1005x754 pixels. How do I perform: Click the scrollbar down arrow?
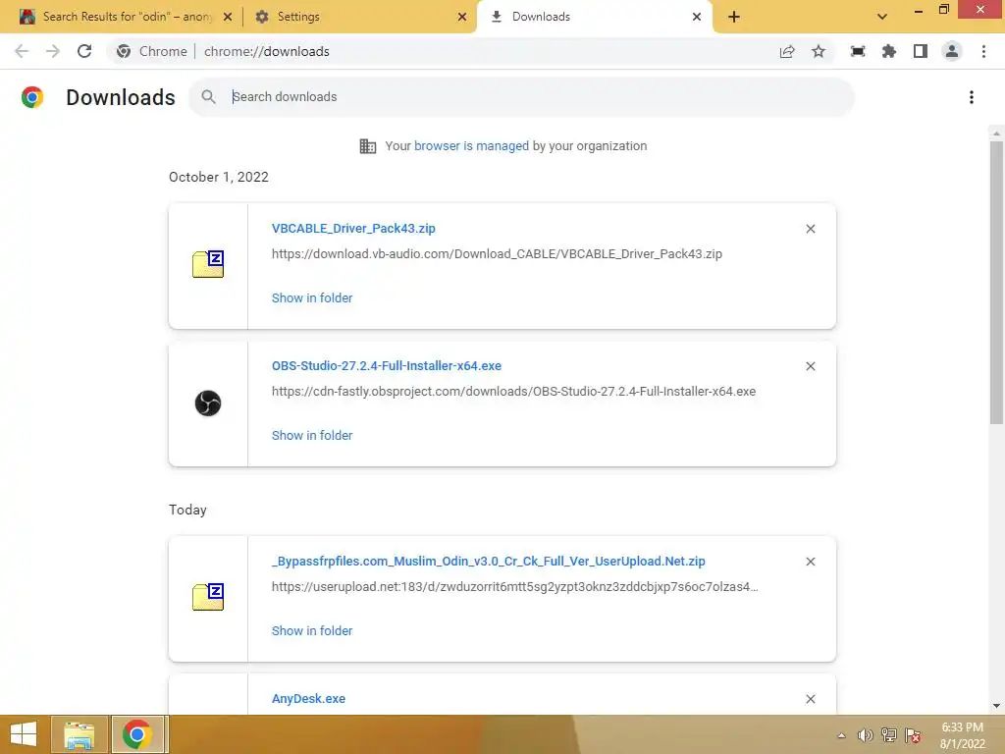996,706
